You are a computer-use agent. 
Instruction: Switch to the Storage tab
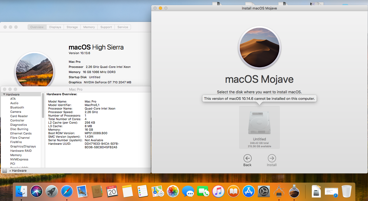pyautogui.click(x=72, y=27)
